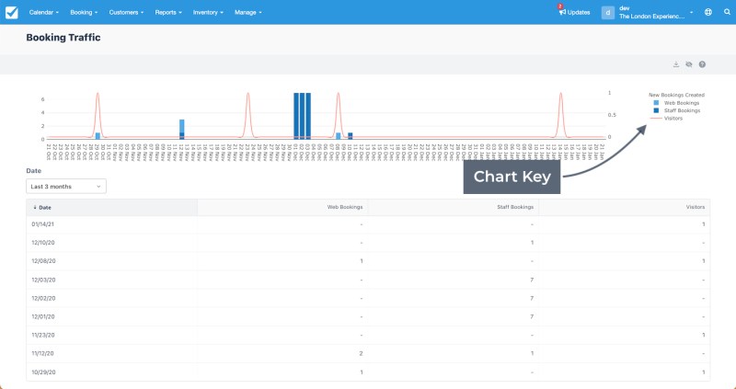Click the search magnifier icon

tap(727, 13)
